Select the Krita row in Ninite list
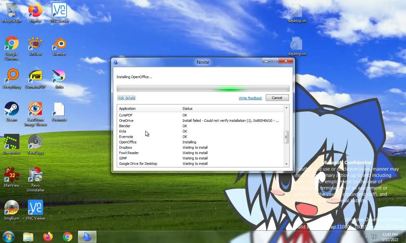Screen dimensions: 406x243 (x=200, y=131)
